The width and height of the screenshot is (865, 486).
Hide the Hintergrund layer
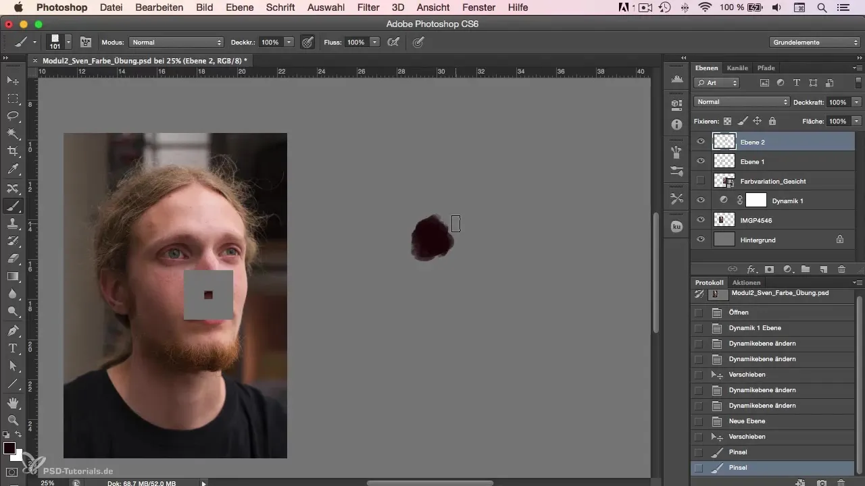(x=701, y=240)
